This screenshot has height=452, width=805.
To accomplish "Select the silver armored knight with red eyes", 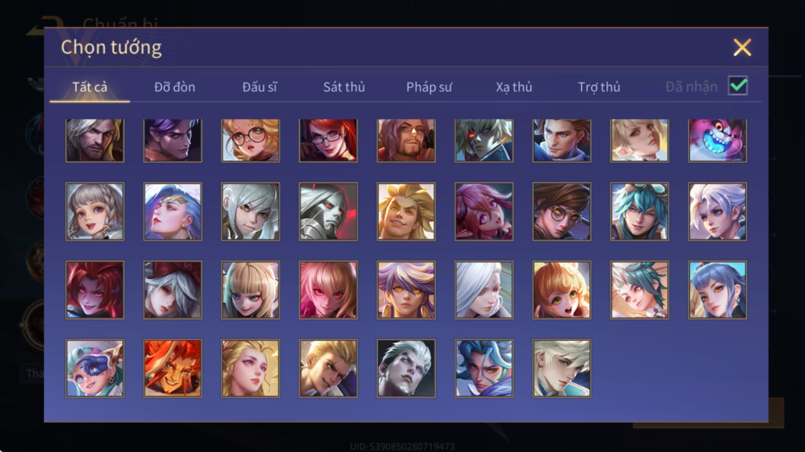I will [x=328, y=212].
